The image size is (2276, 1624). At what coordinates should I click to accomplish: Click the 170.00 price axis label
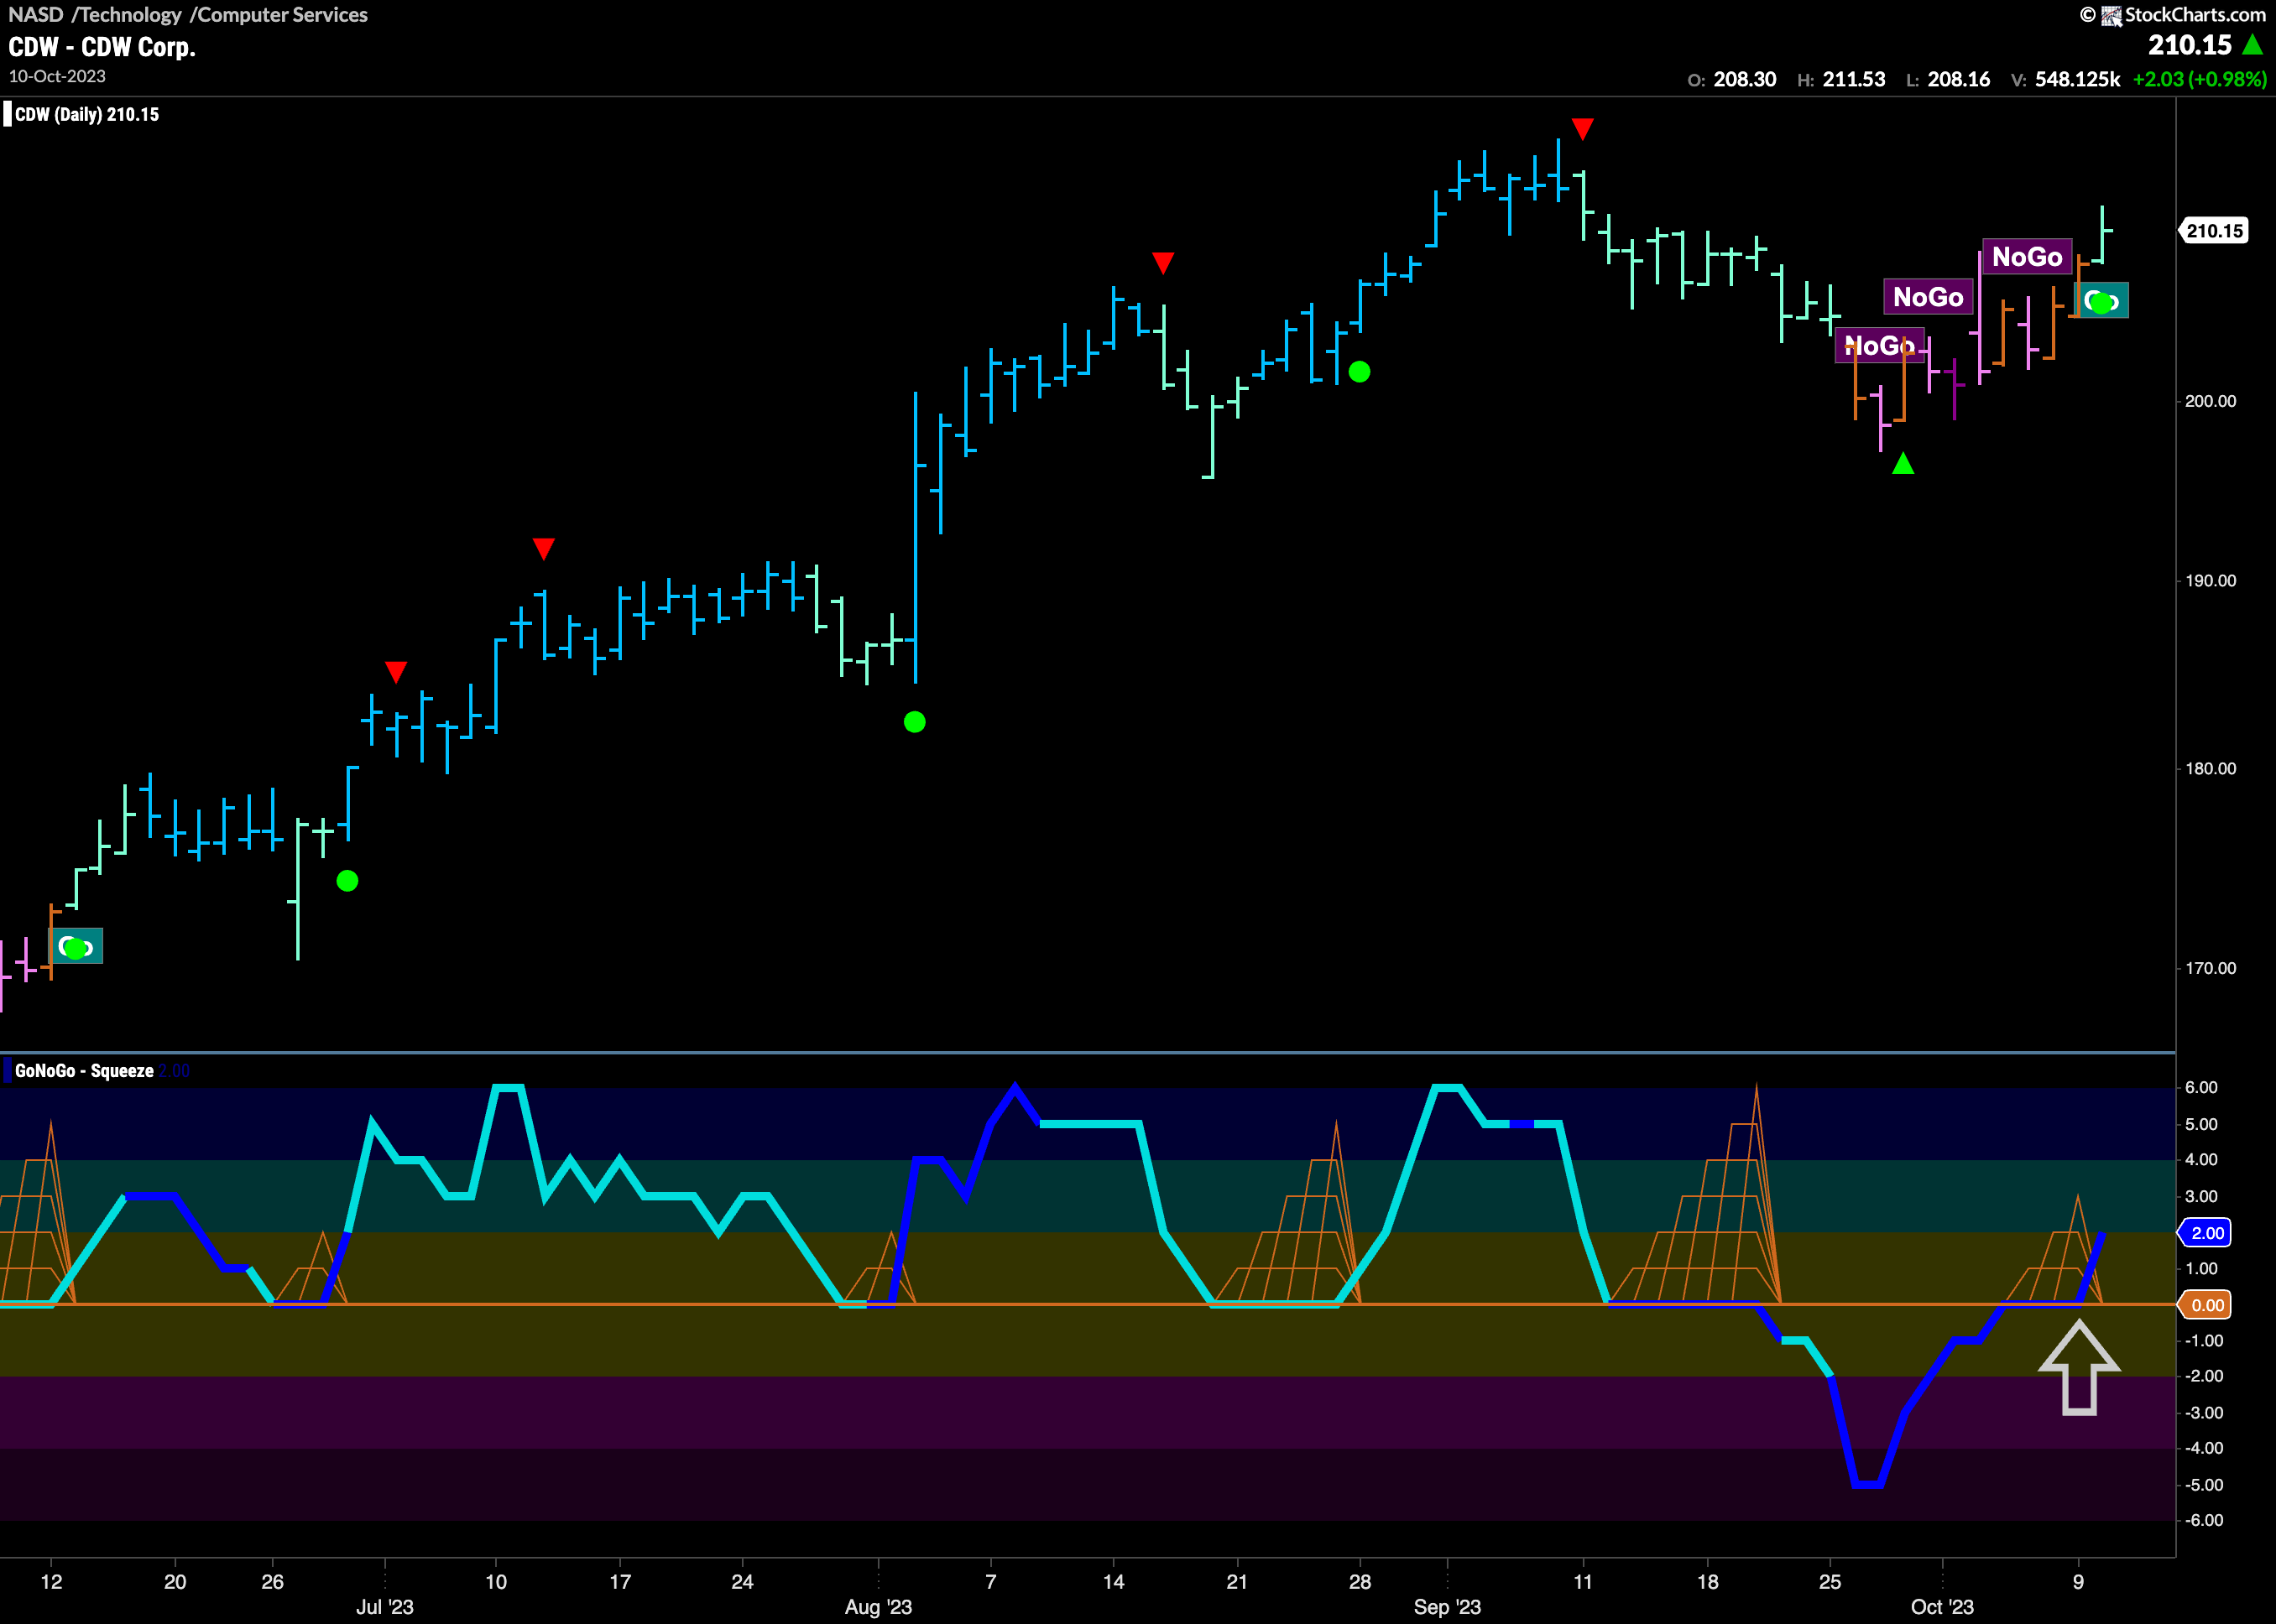click(x=2210, y=968)
